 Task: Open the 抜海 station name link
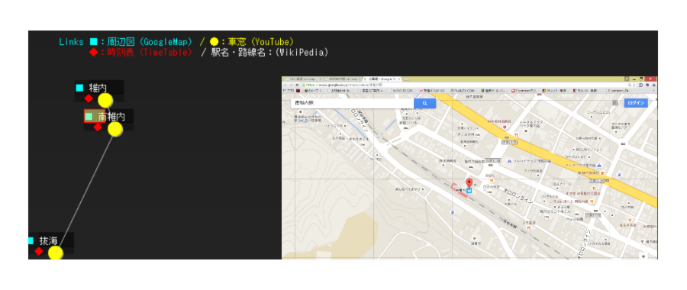point(49,240)
